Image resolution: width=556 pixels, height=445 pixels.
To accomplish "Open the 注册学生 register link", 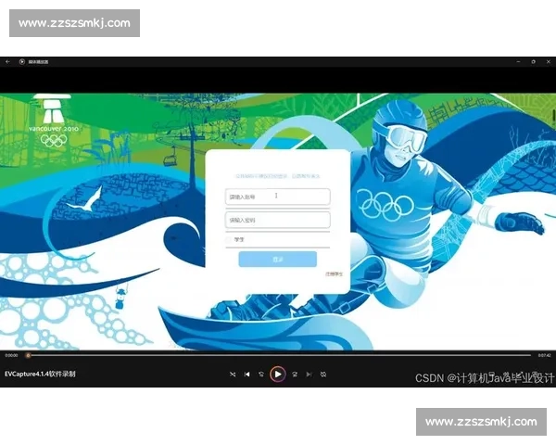I will [x=335, y=274].
